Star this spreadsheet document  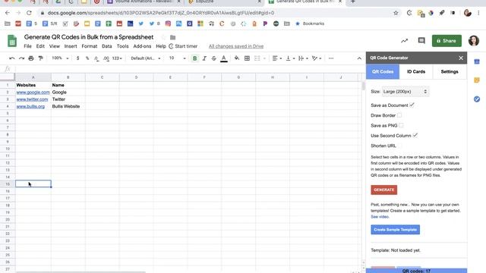tap(163, 37)
